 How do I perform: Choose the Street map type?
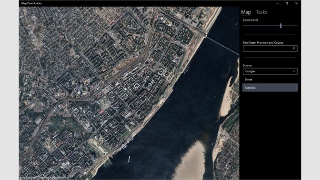(x=270, y=80)
